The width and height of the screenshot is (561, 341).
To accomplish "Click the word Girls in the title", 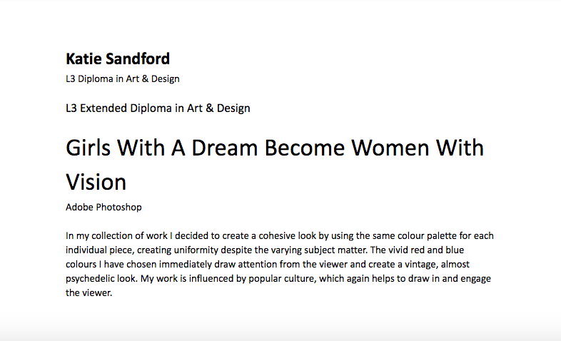I will [x=88, y=148].
